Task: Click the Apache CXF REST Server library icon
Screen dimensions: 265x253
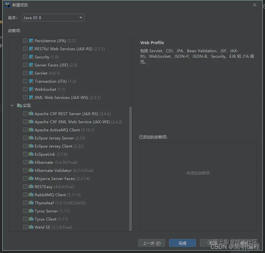Action: tap(31, 114)
